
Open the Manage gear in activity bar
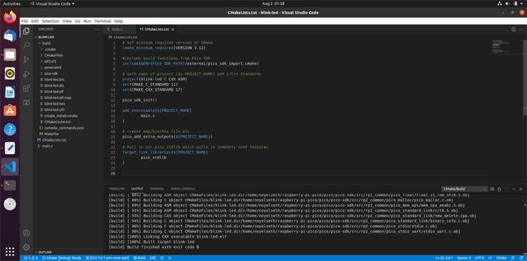(26, 247)
